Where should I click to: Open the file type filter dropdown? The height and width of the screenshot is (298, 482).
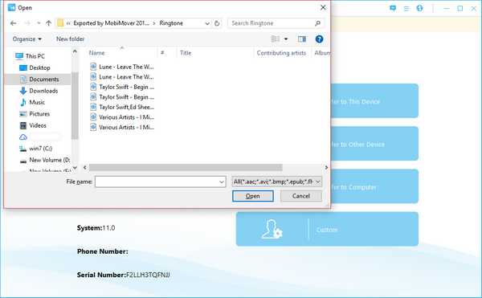click(276, 182)
